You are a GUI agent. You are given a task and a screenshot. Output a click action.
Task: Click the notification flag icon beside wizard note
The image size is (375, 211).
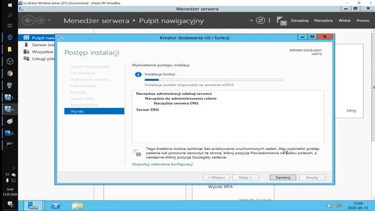click(x=137, y=153)
